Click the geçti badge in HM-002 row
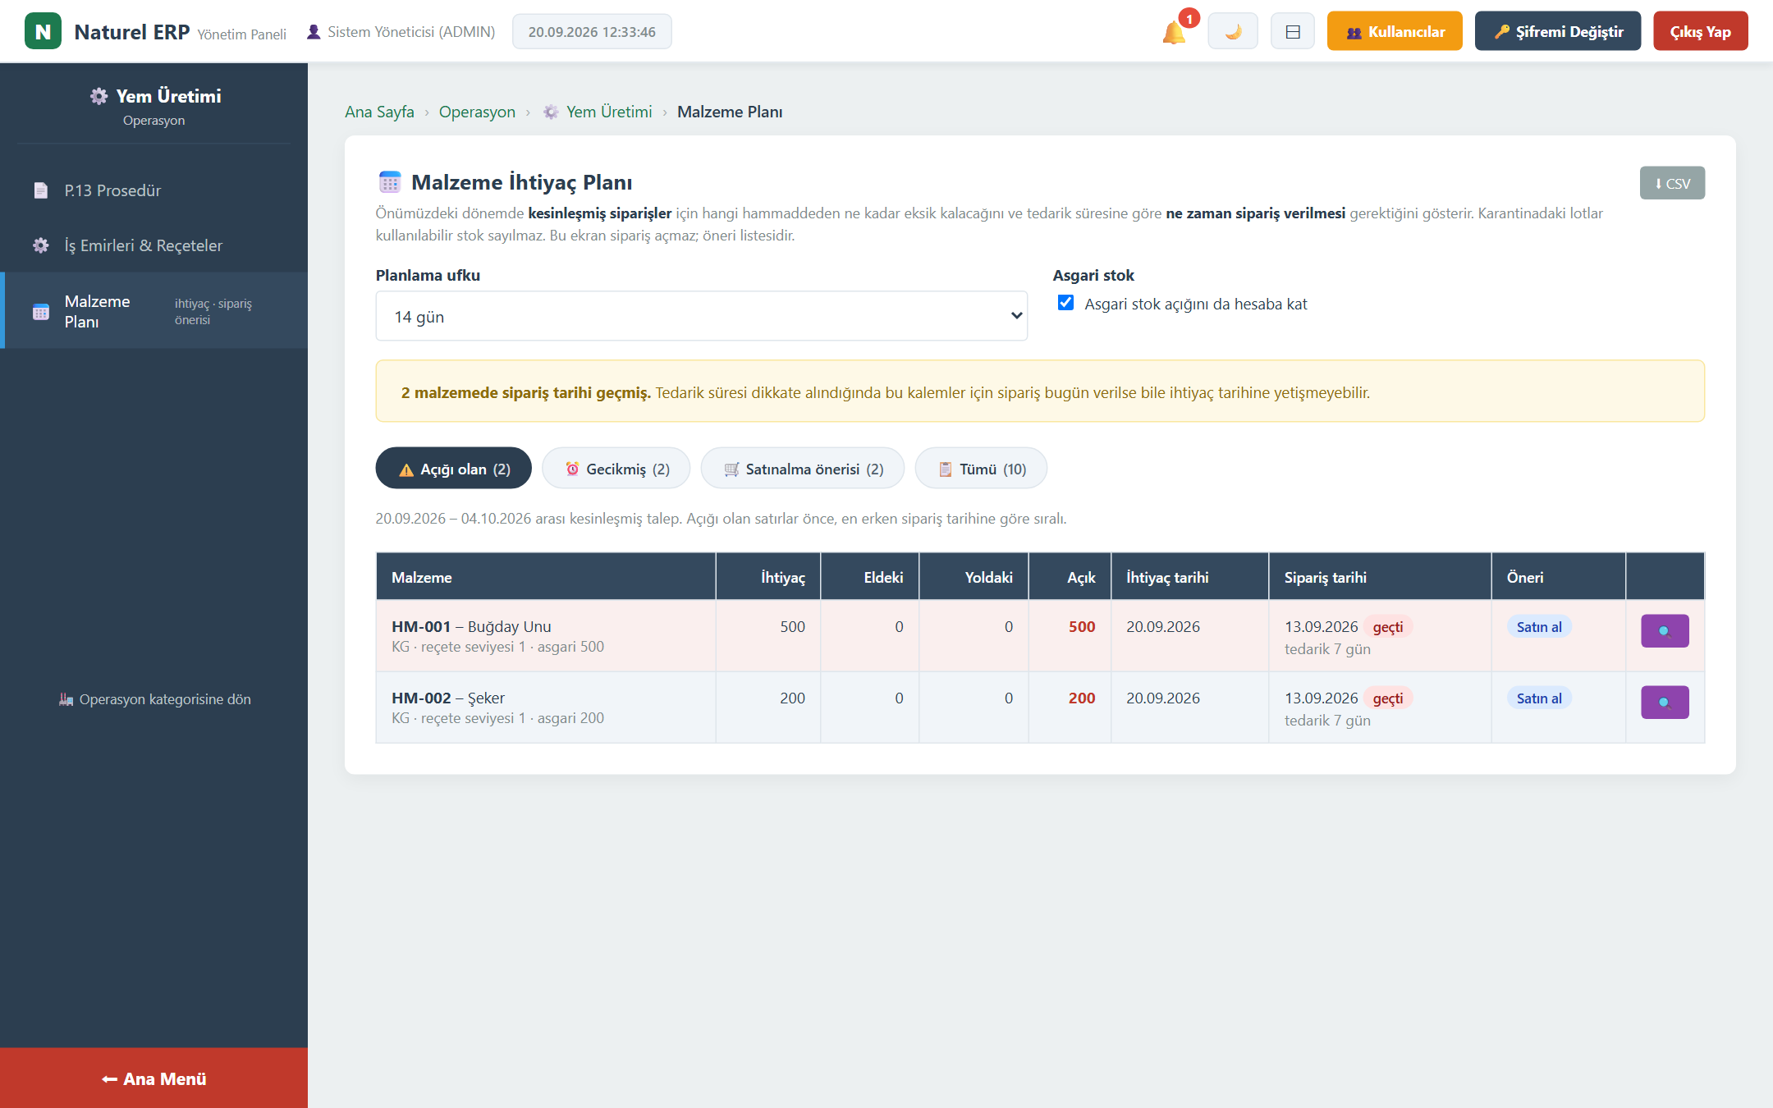 tap(1388, 698)
